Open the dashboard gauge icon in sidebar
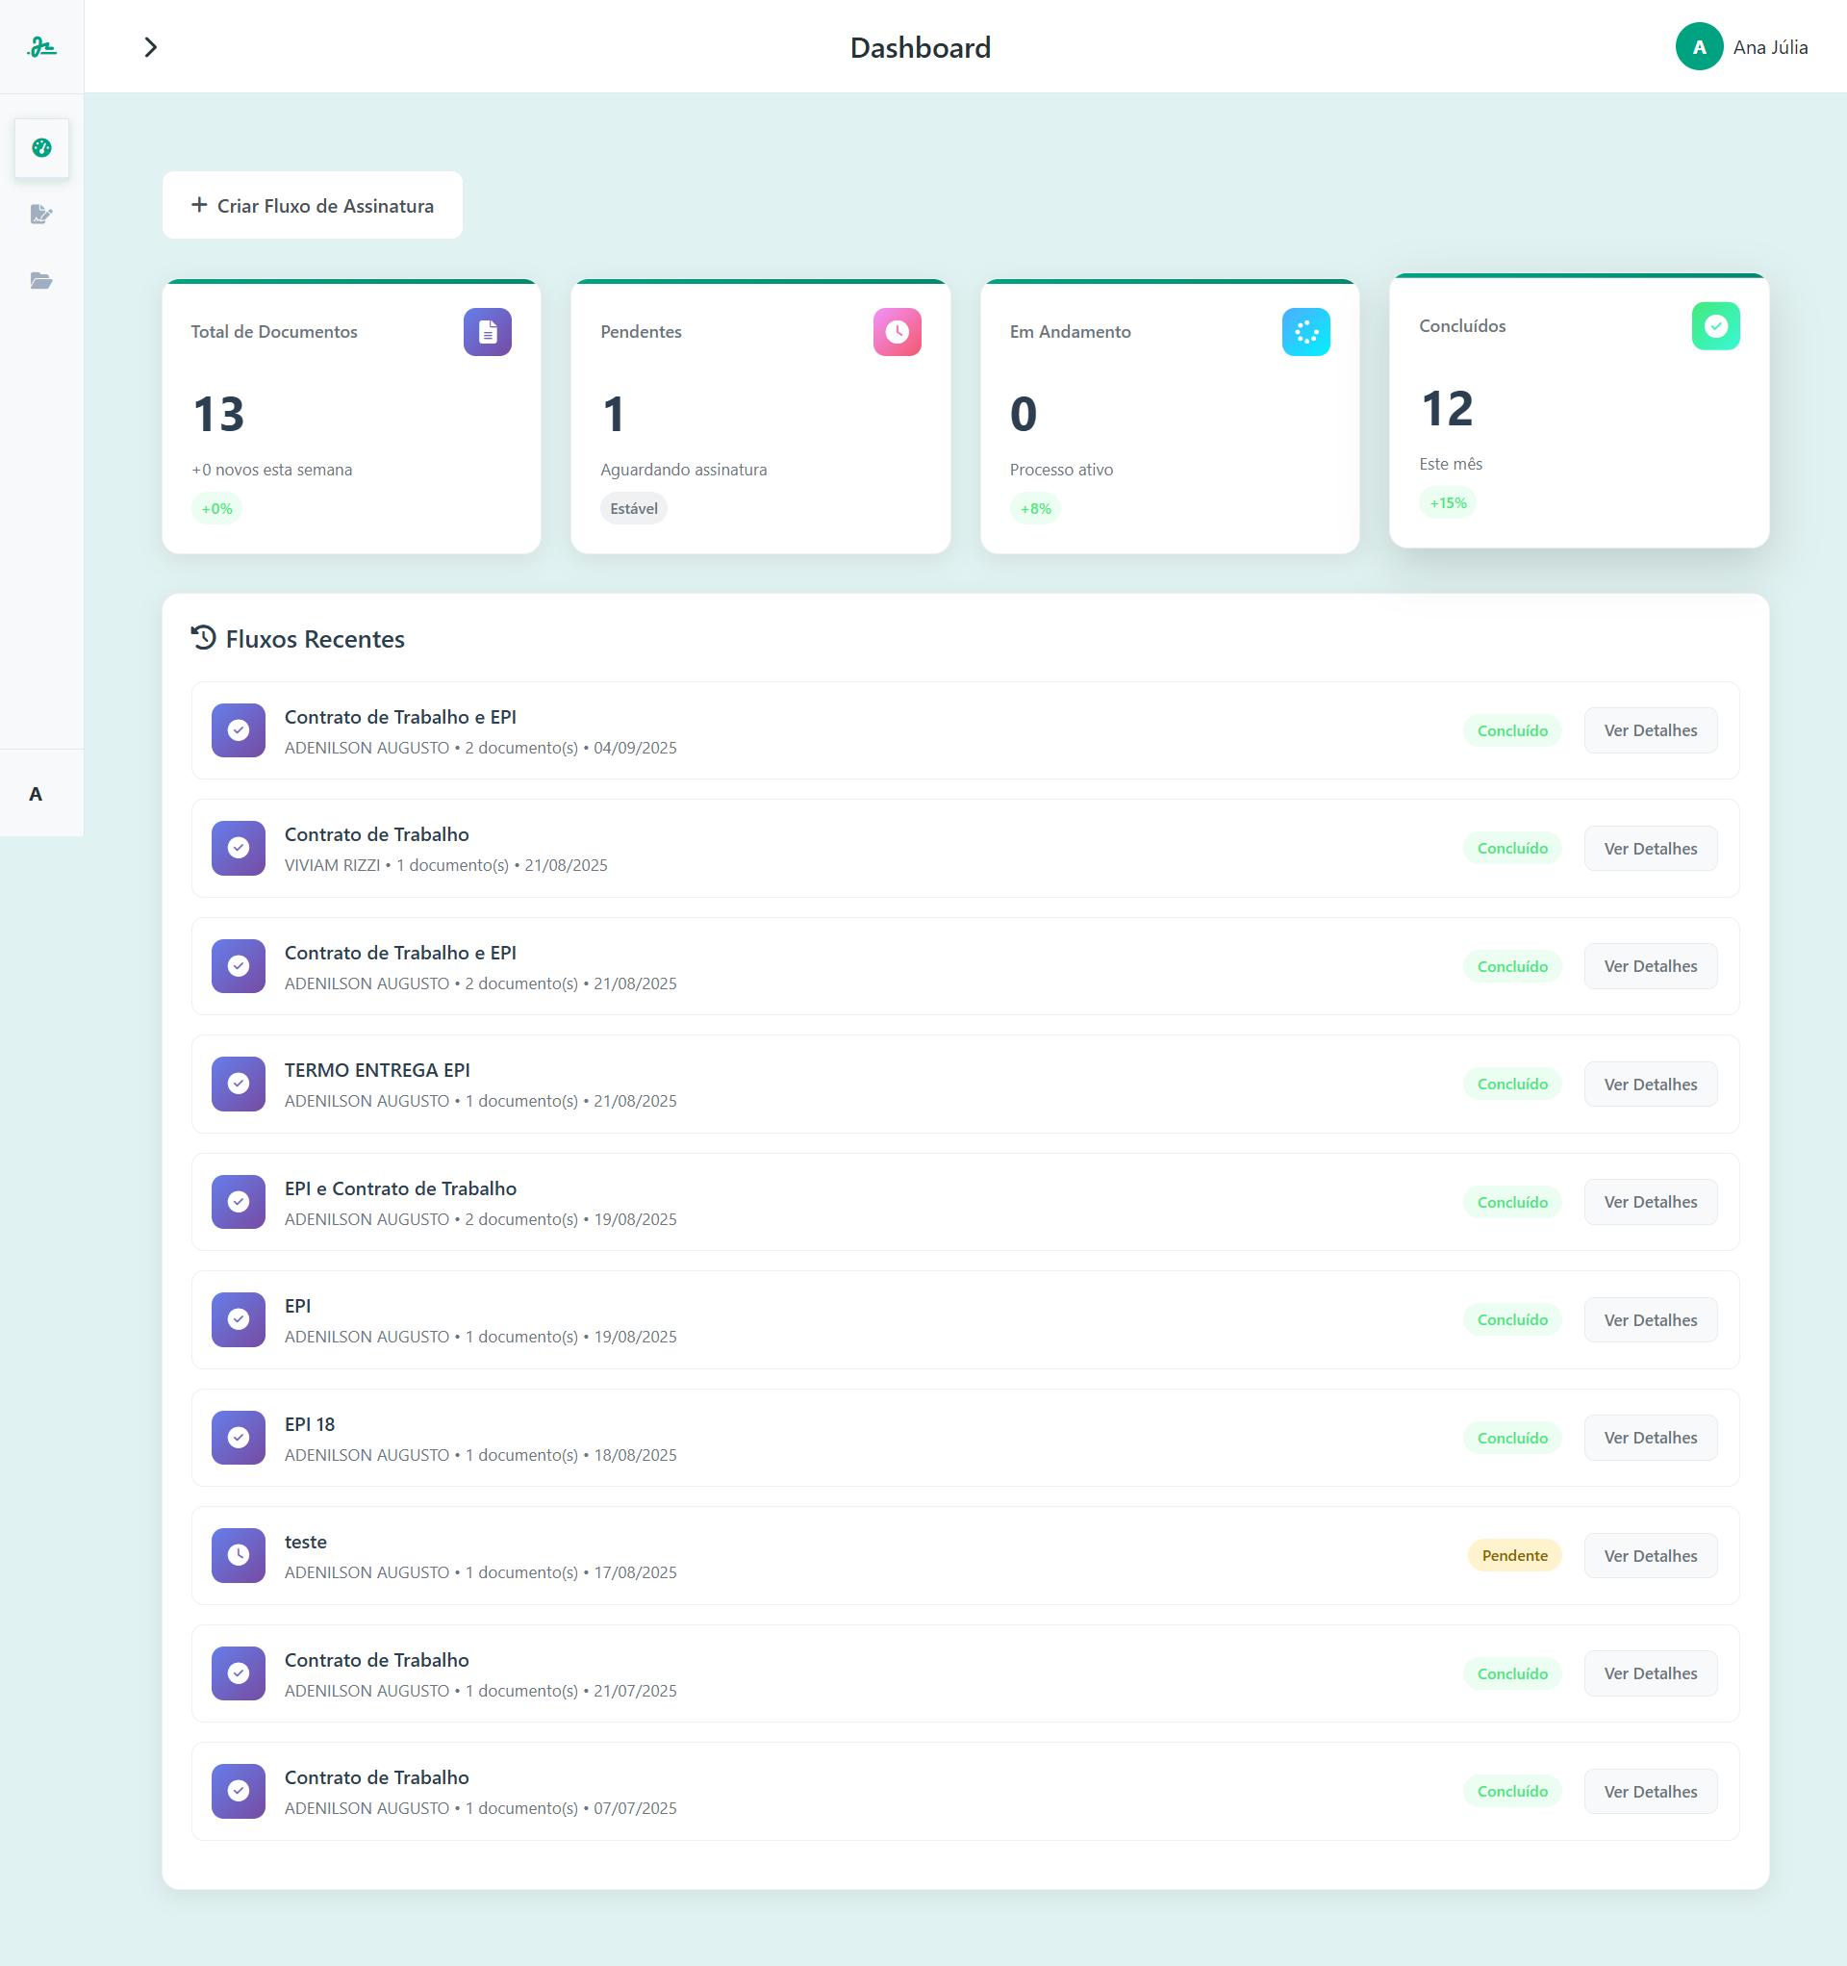 coord(41,147)
